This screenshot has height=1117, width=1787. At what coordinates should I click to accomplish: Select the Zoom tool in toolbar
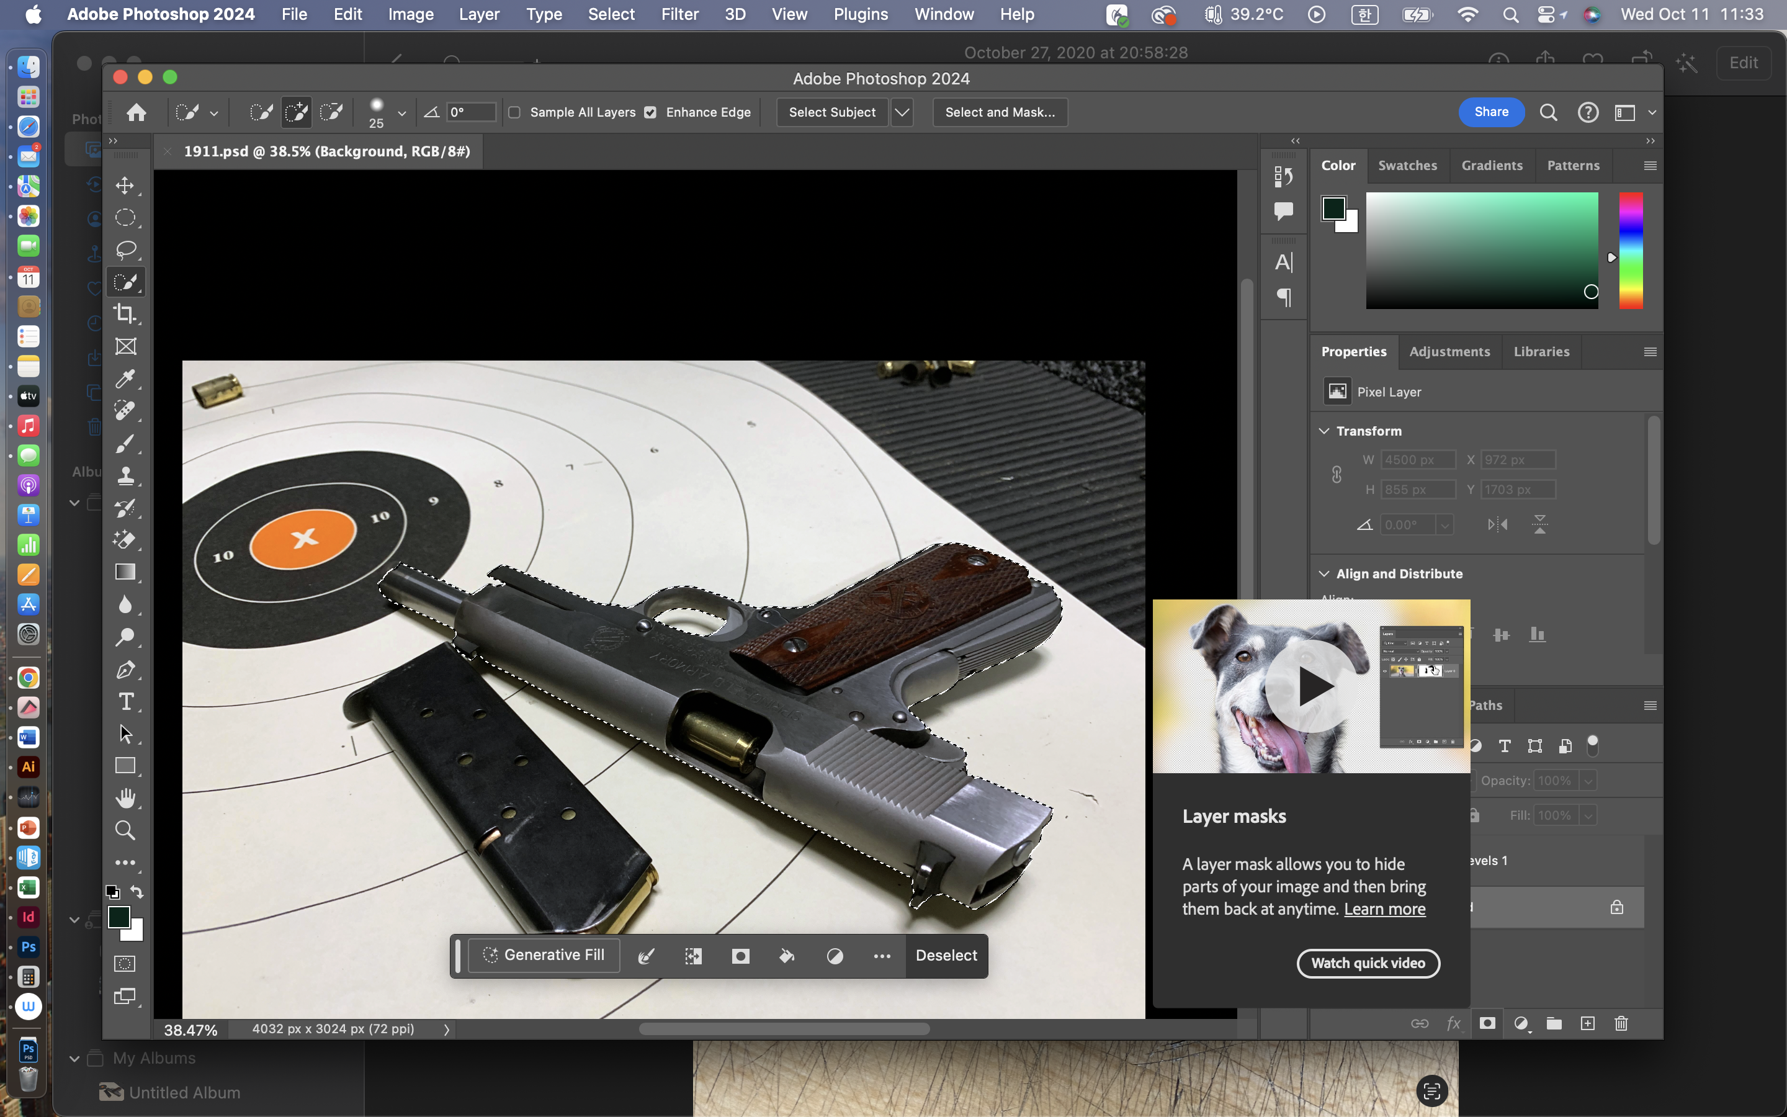point(125,830)
